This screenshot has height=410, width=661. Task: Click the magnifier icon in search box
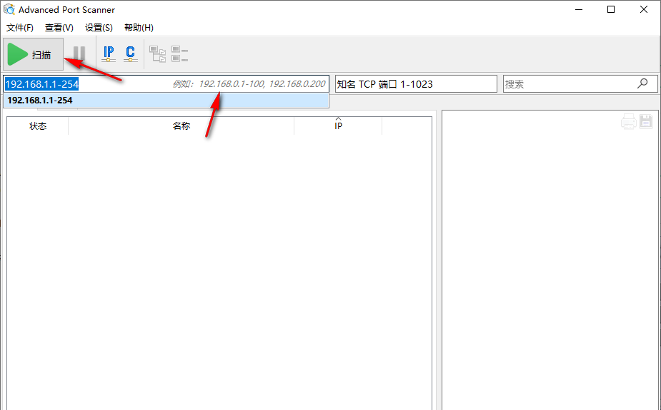(642, 83)
